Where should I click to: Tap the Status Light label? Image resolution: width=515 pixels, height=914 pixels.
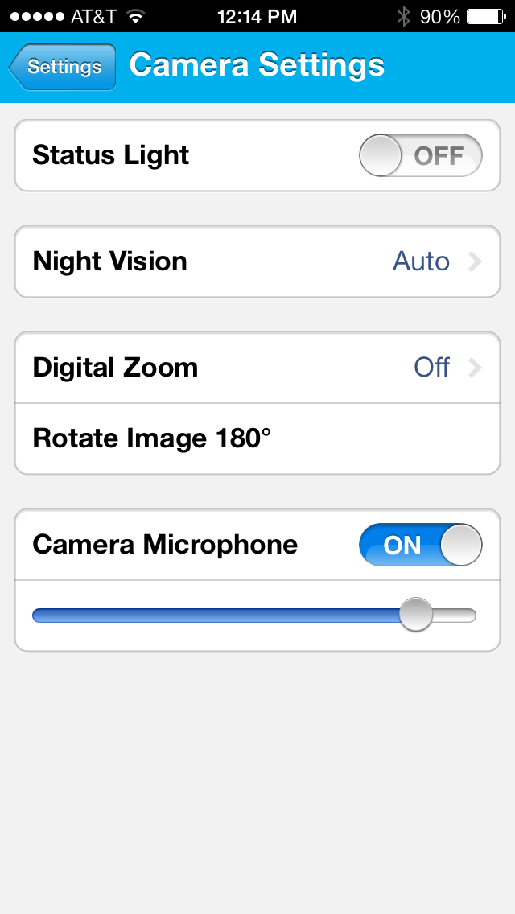[x=110, y=155]
